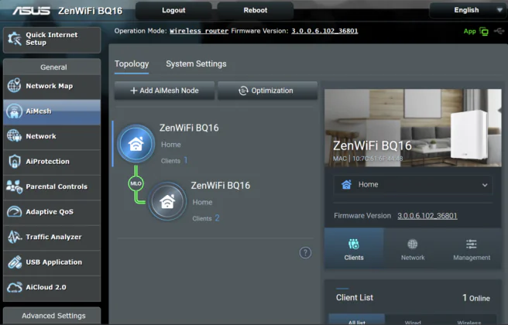Click the Logout button

pos(173,10)
